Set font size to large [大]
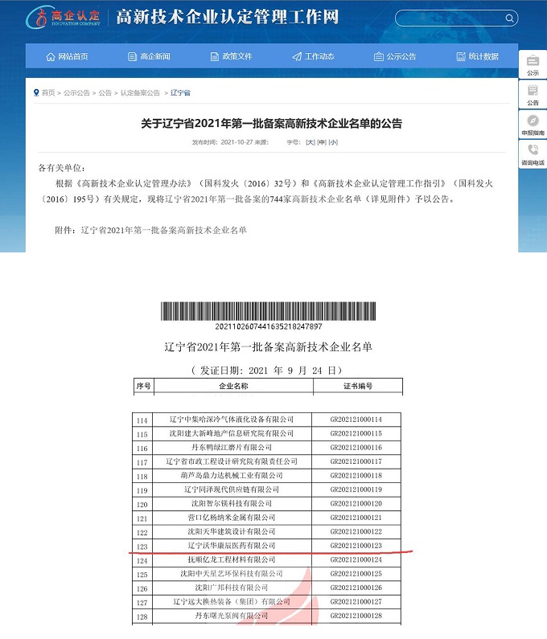The image size is (547, 639). tap(311, 142)
